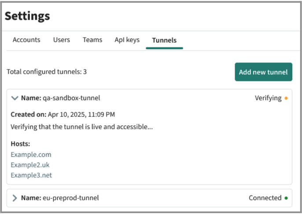Click the Settings page heading

[27, 16]
